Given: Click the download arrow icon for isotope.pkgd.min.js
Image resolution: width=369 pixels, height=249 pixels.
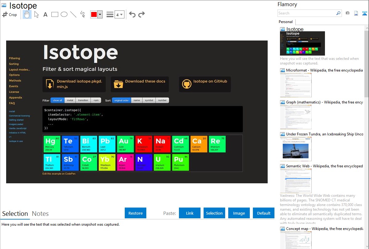Looking at the screenshot, I should point(50,84).
